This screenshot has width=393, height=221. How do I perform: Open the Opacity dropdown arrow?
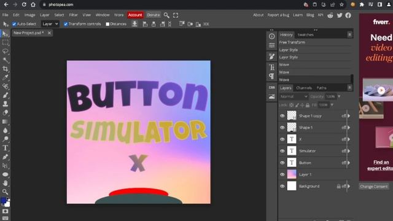(x=339, y=96)
